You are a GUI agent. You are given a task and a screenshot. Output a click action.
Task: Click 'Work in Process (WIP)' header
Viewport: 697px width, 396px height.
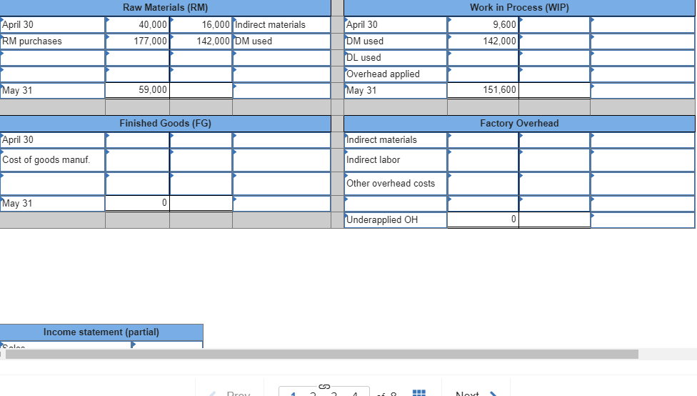click(x=519, y=8)
